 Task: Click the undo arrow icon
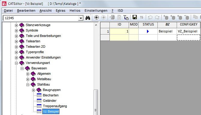(x=150, y=17)
